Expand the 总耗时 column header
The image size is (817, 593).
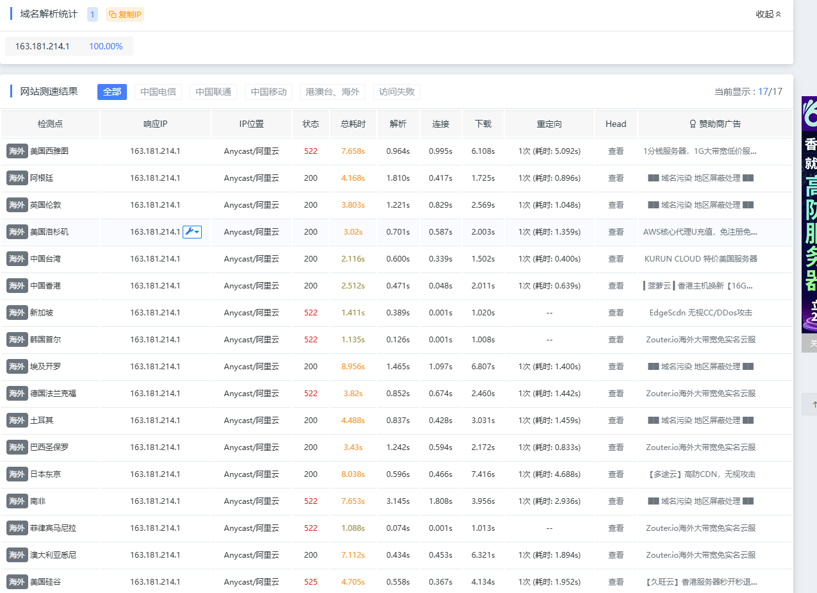[352, 124]
